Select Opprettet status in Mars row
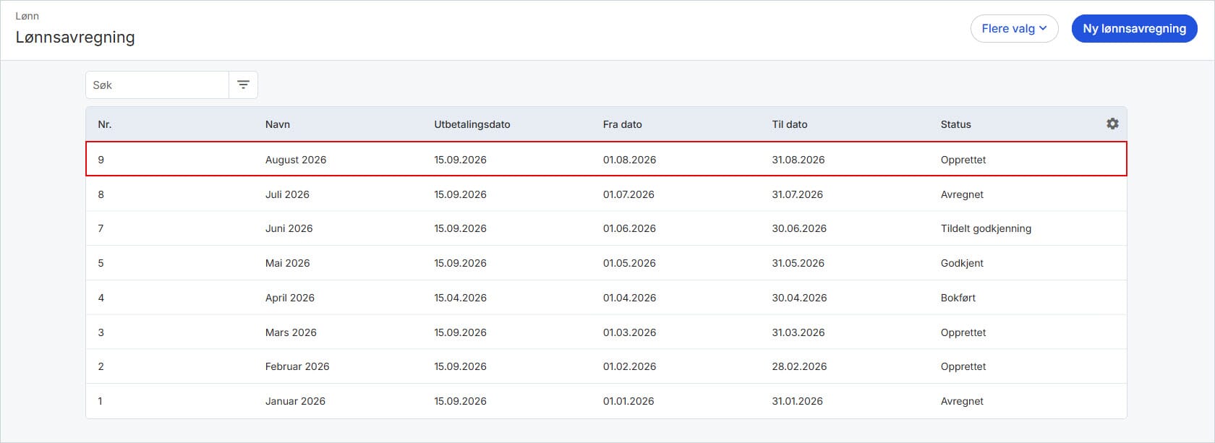 tap(963, 332)
